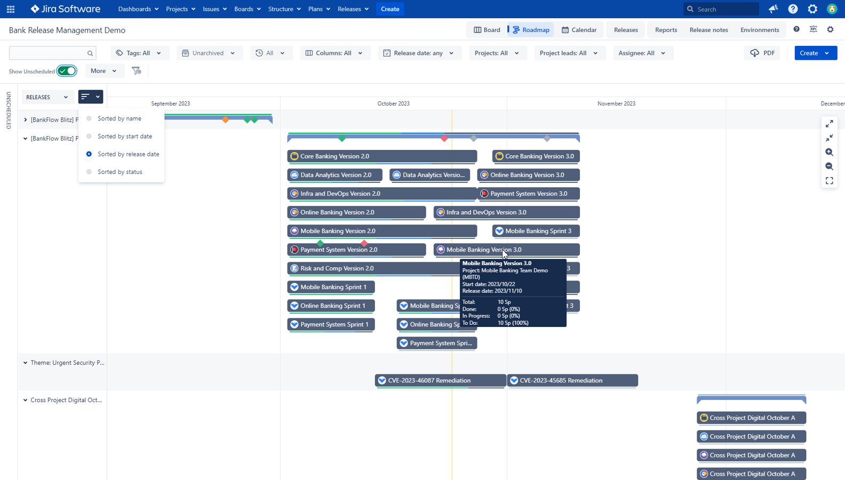This screenshot has height=480, width=845.
Task: Click the PDF export button
Action: point(762,53)
